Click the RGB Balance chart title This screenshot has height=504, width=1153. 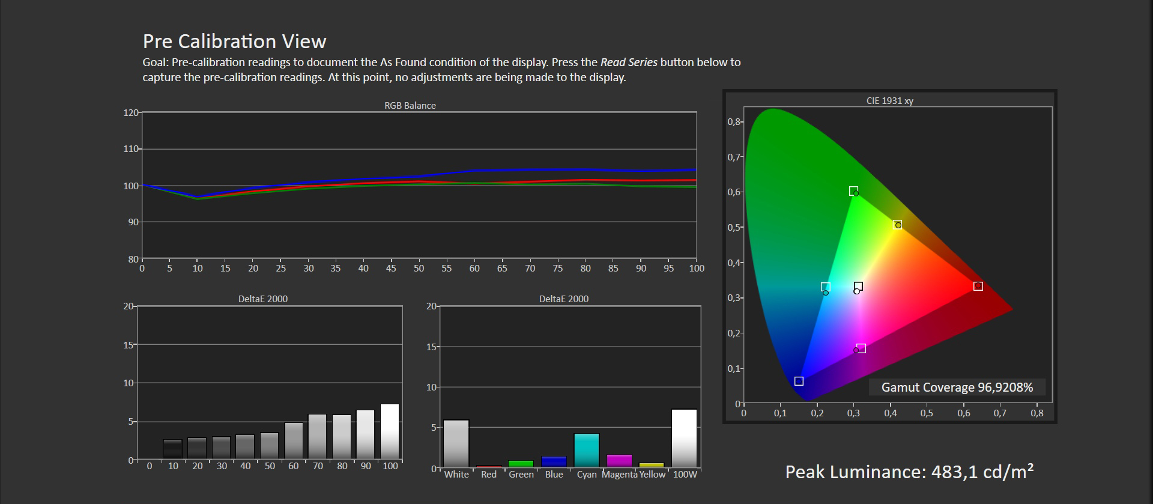tap(410, 106)
